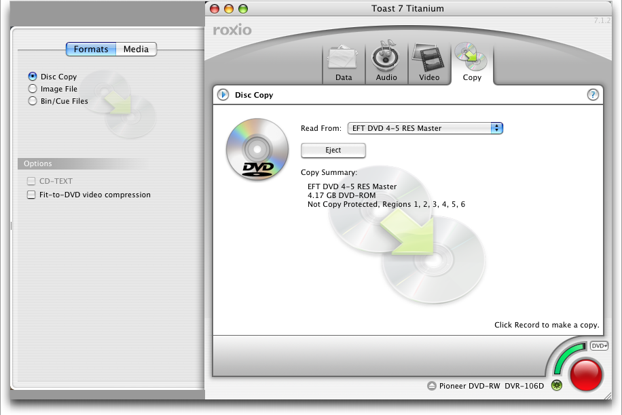Enable Fit-to-DVD video compression checkbox
The width and height of the screenshot is (622, 415).
[31, 195]
